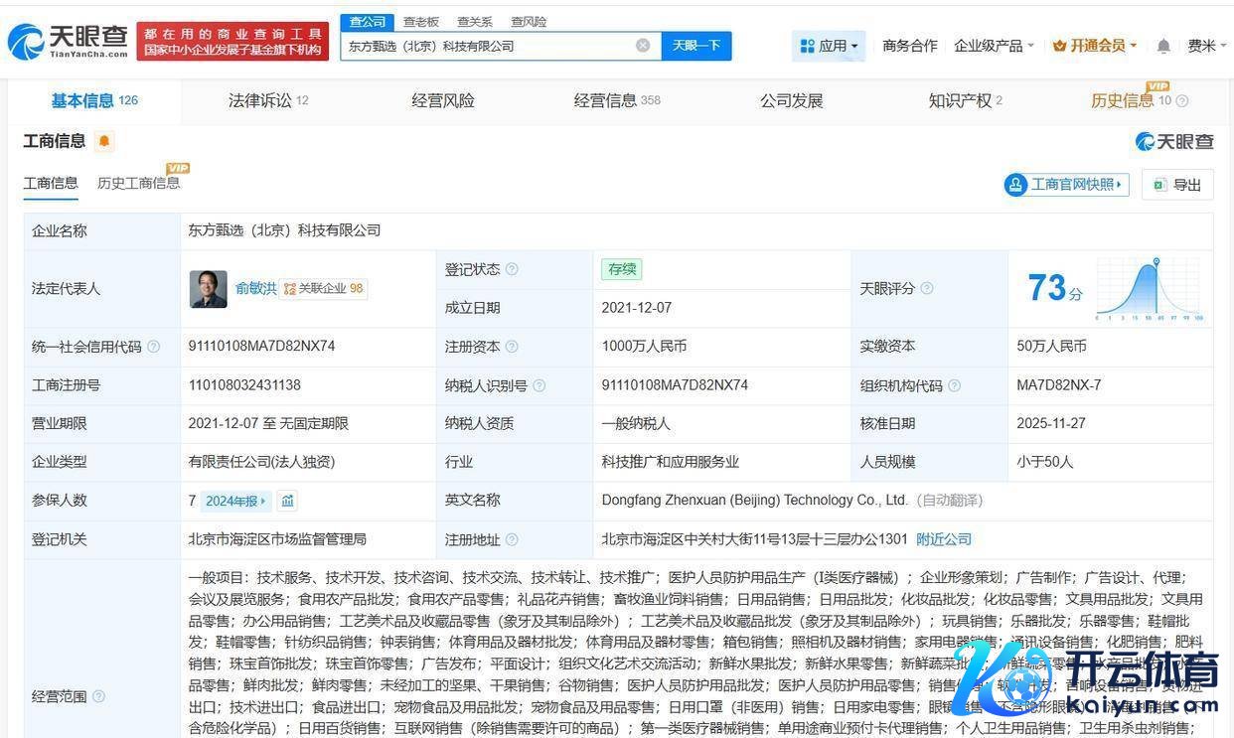Click the help icon beside 统一社会信用代码
Screen dimensions: 1234x738
pyautogui.click(x=153, y=347)
